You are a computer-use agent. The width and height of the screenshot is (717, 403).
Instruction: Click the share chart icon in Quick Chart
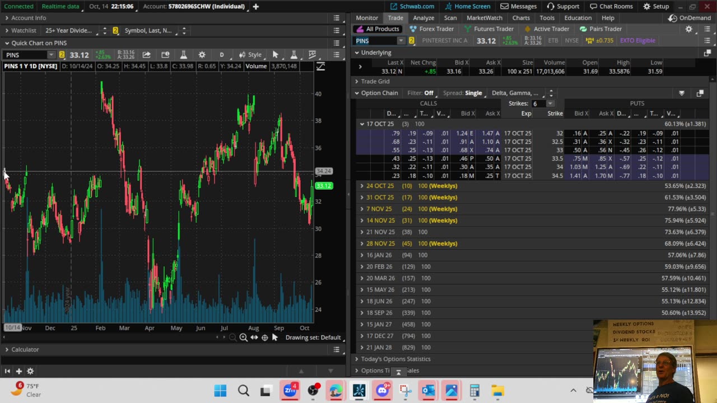click(x=146, y=55)
